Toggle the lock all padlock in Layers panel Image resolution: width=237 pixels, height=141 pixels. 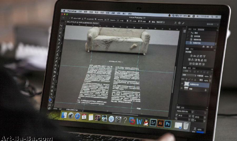[195, 80]
